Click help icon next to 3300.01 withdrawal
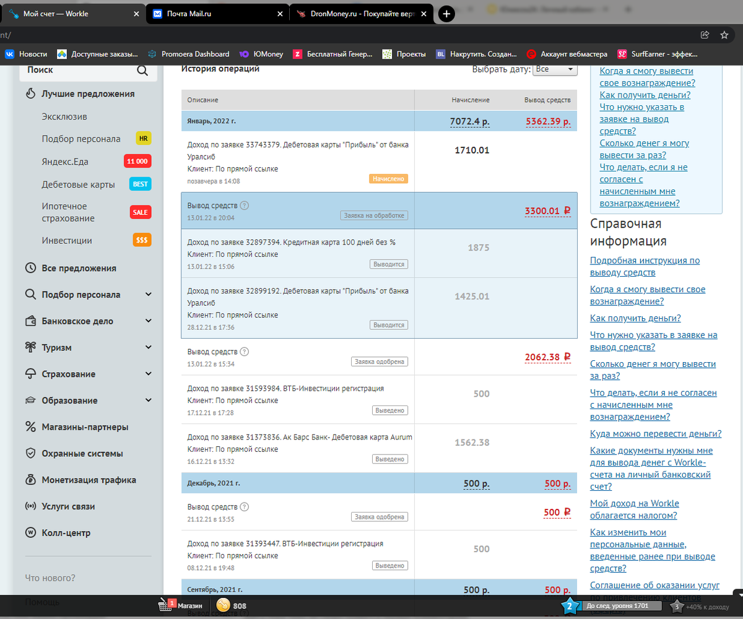Image resolution: width=743 pixels, height=619 pixels. coord(244,206)
